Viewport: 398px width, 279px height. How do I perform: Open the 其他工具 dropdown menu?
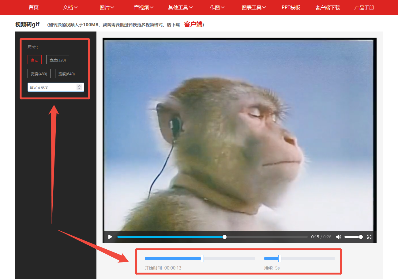pos(181,7)
